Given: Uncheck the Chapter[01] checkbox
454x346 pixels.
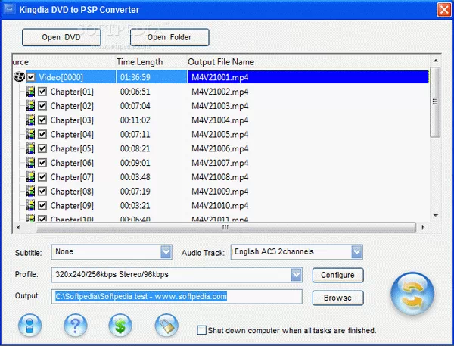Looking at the screenshot, I should click(x=42, y=92).
